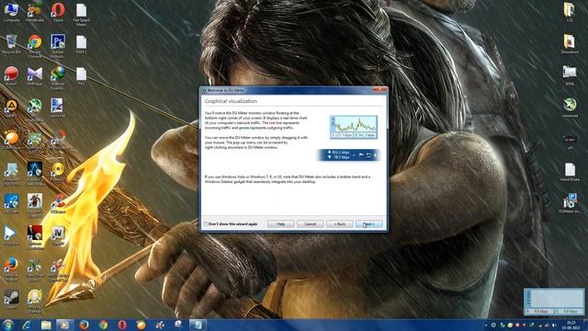
Task: Open the Opera desktop shortcut
Action: 58,13
